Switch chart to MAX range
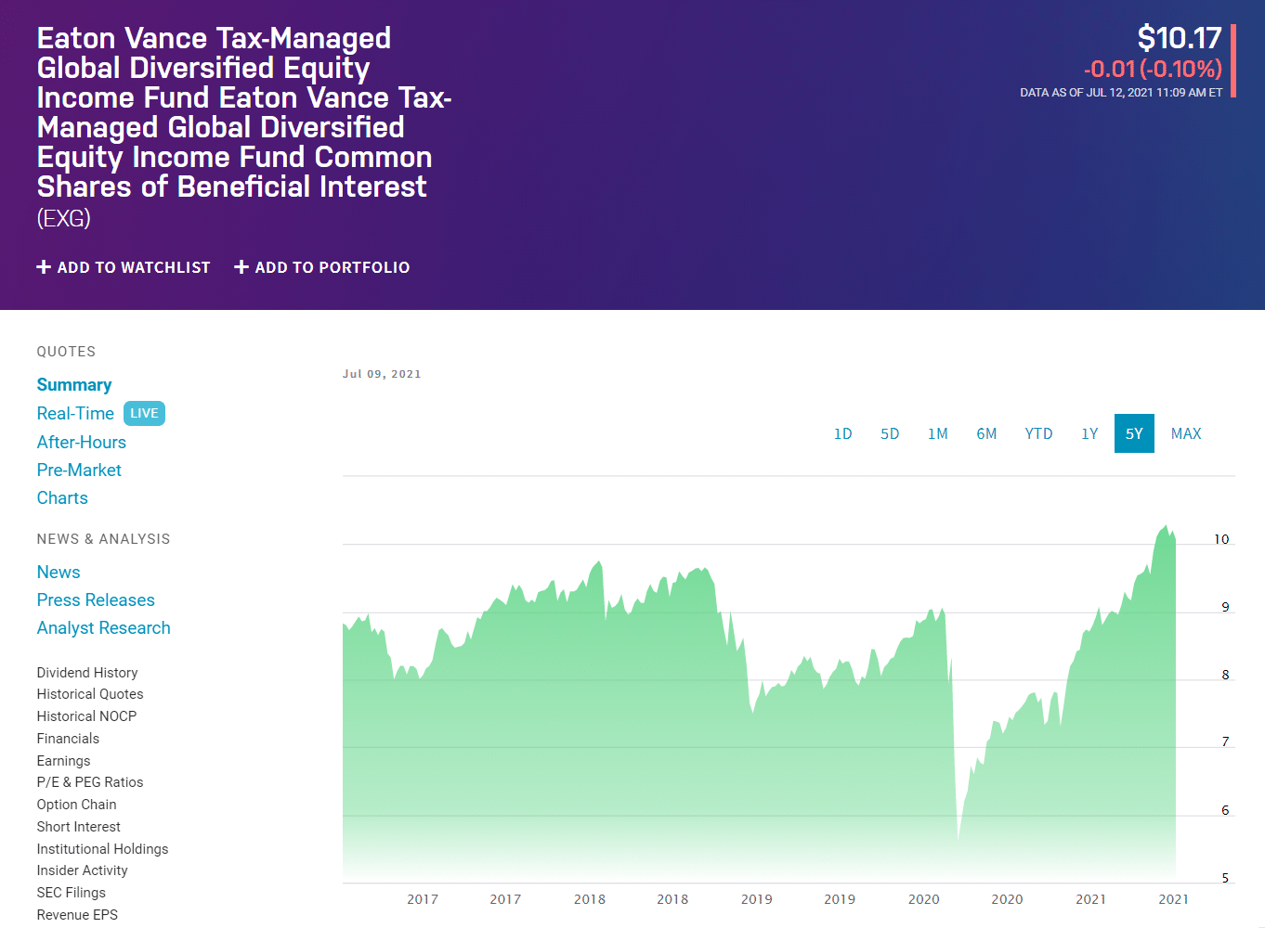The height and width of the screenshot is (928, 1265). coord(1186,433)
